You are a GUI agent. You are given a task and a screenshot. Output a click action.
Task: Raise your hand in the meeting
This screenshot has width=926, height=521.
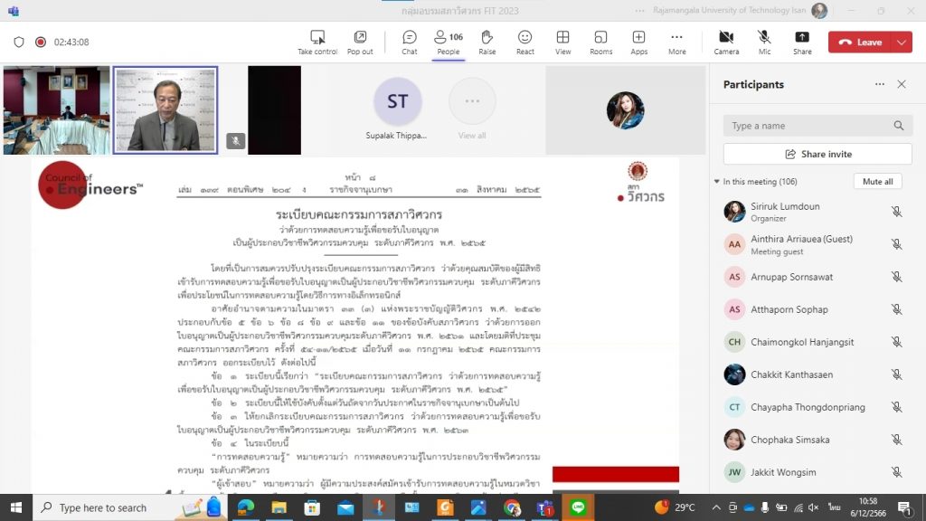coord(487,42)
